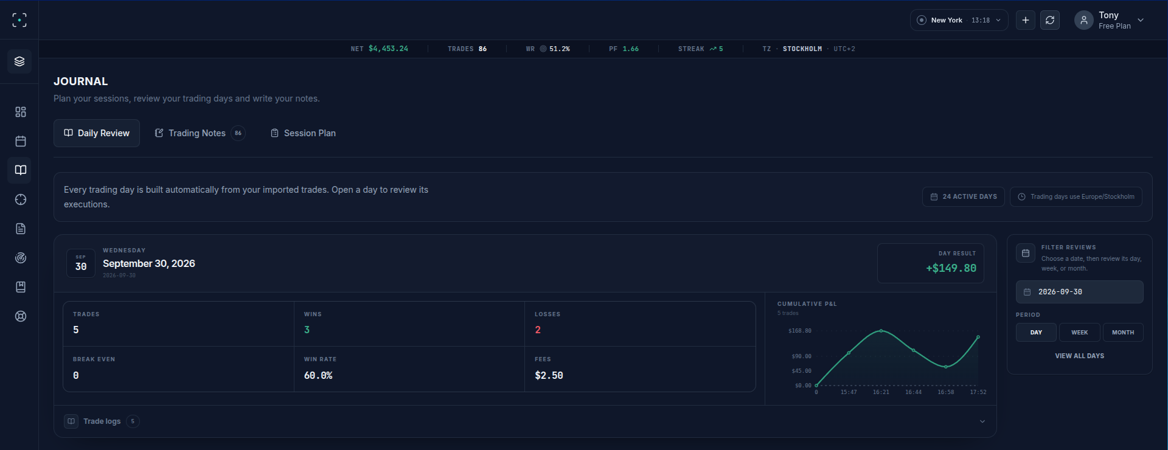Open the layers stack icon in the sidebar

click(x=19, y=61)
